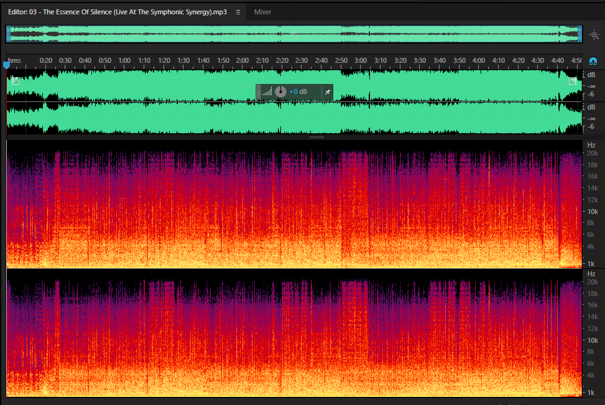Image resolution: width=605 pixels, height=405 pixels.
Task: Click the 3:00 mark on the time ruler
Action: click(361, 60)
